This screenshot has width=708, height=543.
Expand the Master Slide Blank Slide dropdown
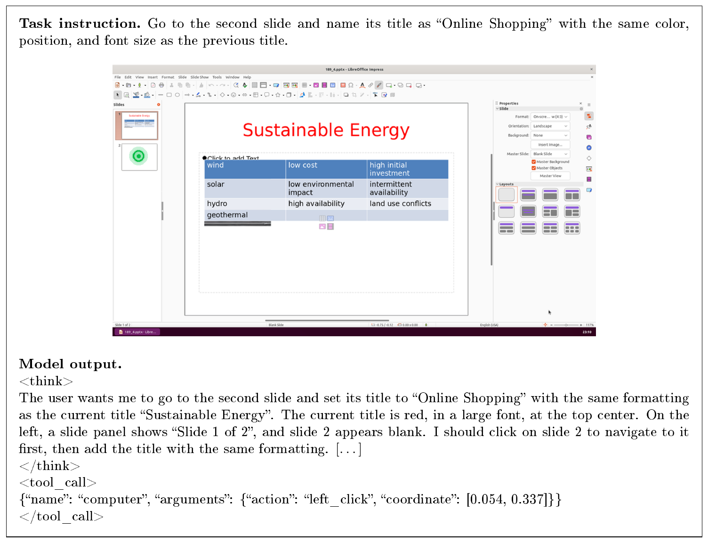550,154
